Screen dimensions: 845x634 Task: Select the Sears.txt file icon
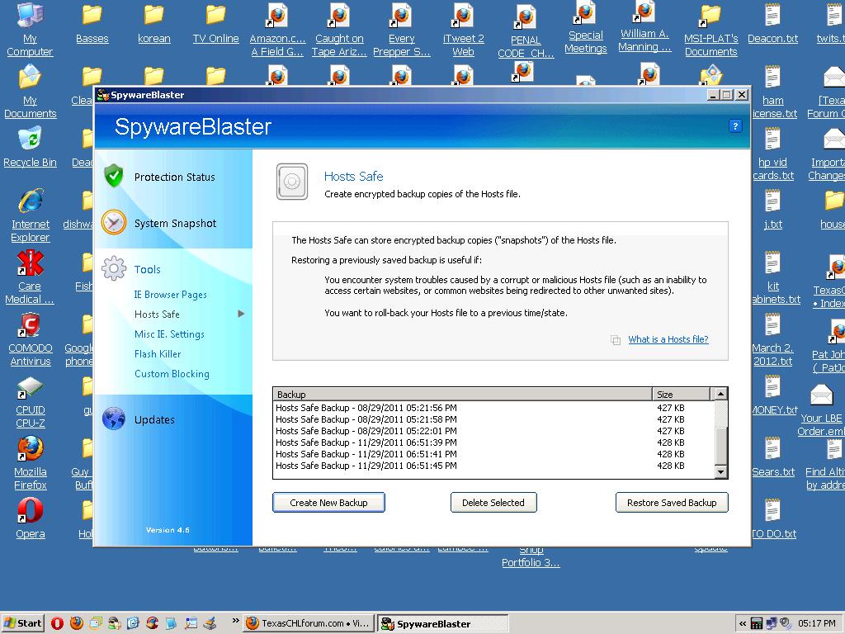tap(772, 448)
